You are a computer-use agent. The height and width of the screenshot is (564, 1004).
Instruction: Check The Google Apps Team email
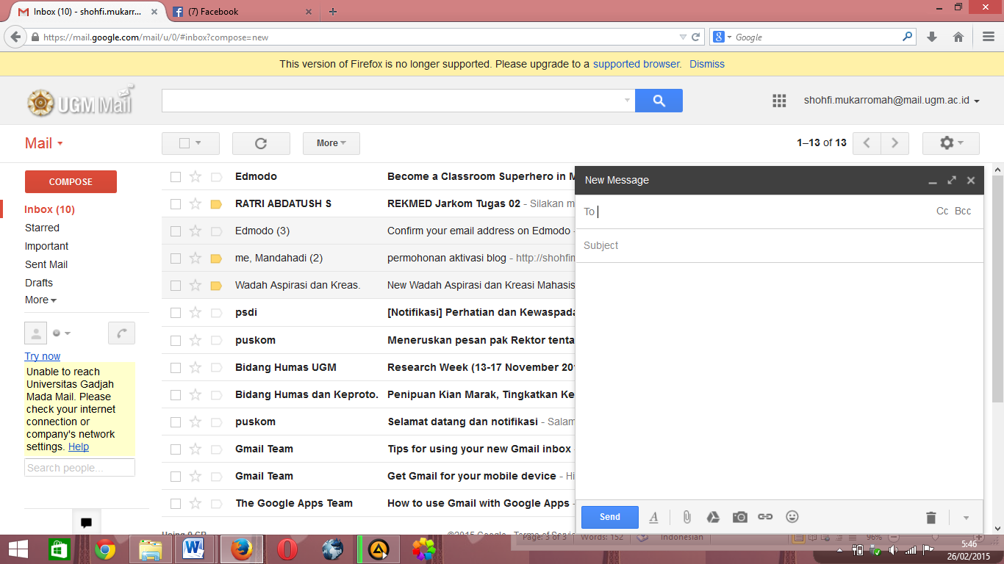[176, 503]
